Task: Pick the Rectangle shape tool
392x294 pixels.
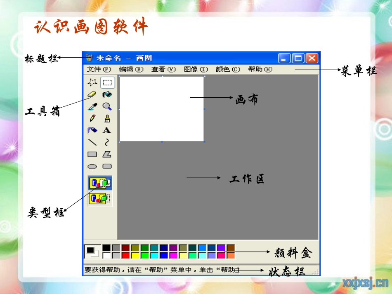Action: point(92,154)
